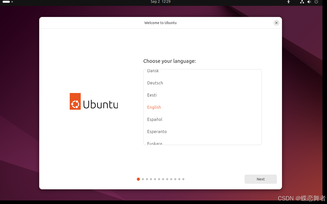Screen dimensions: 327x204
Task: Close the Welcome to Ubuntu window
Action: pos(276,23)
